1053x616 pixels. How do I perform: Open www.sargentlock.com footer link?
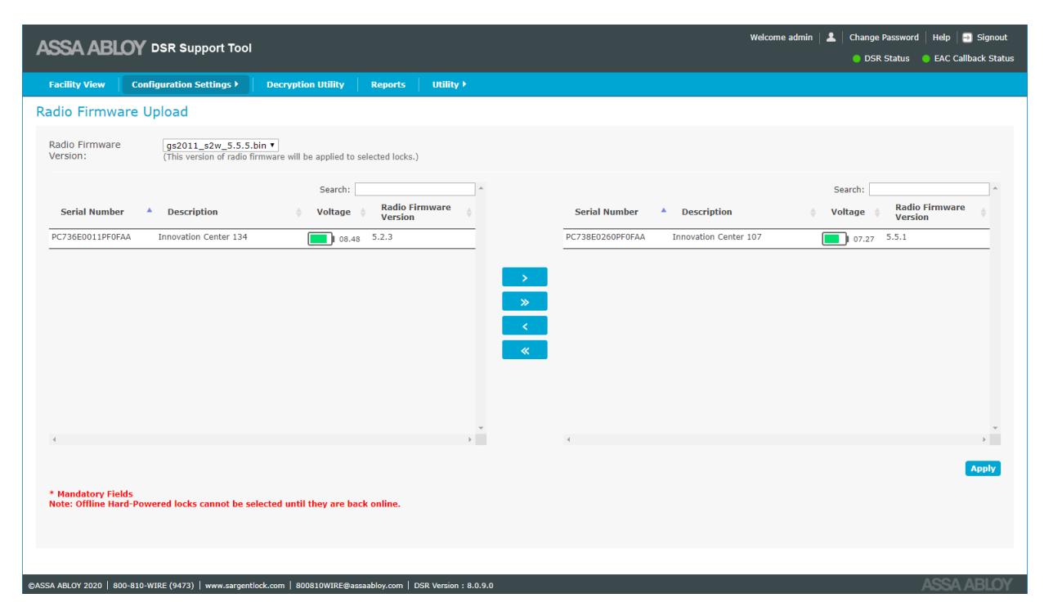245,585
